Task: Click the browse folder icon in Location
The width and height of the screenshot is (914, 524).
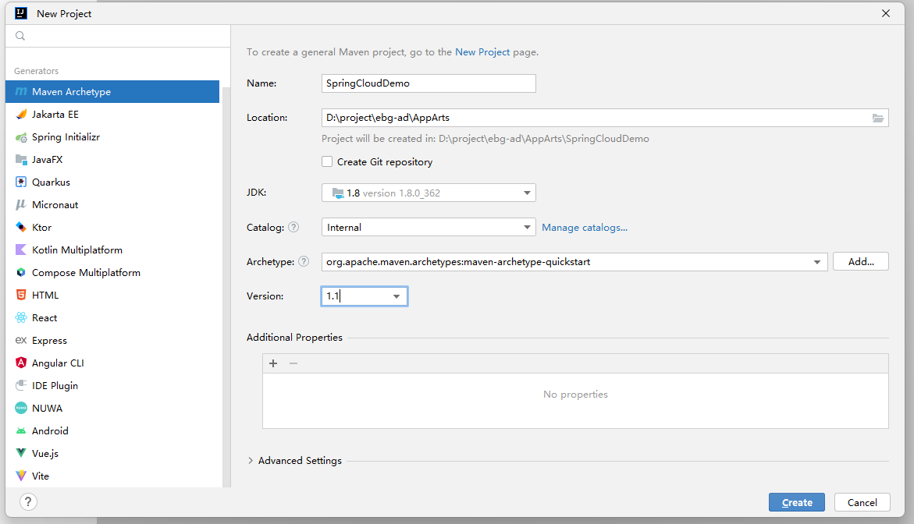Action: pos(878,118)
